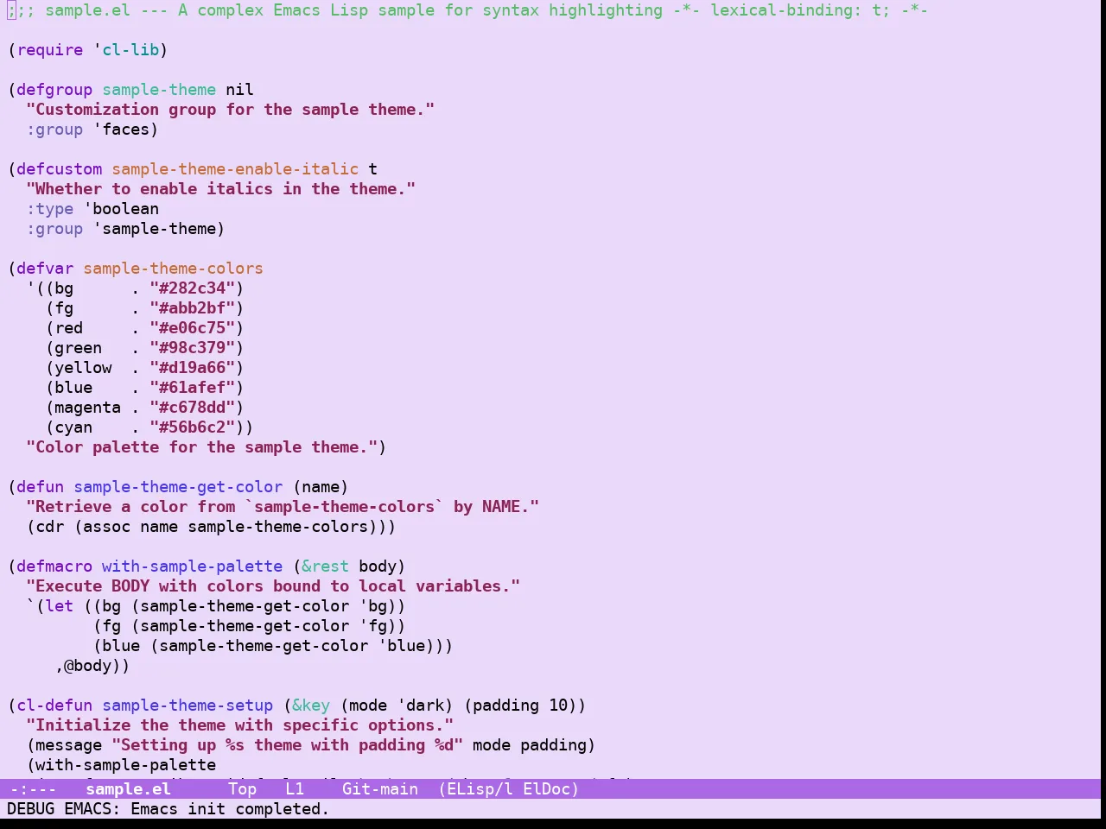The image size is (1106, 829).
Task: Click the 'yellow' key in the alist
Action: pyautogui.click(x=83, y=368)
